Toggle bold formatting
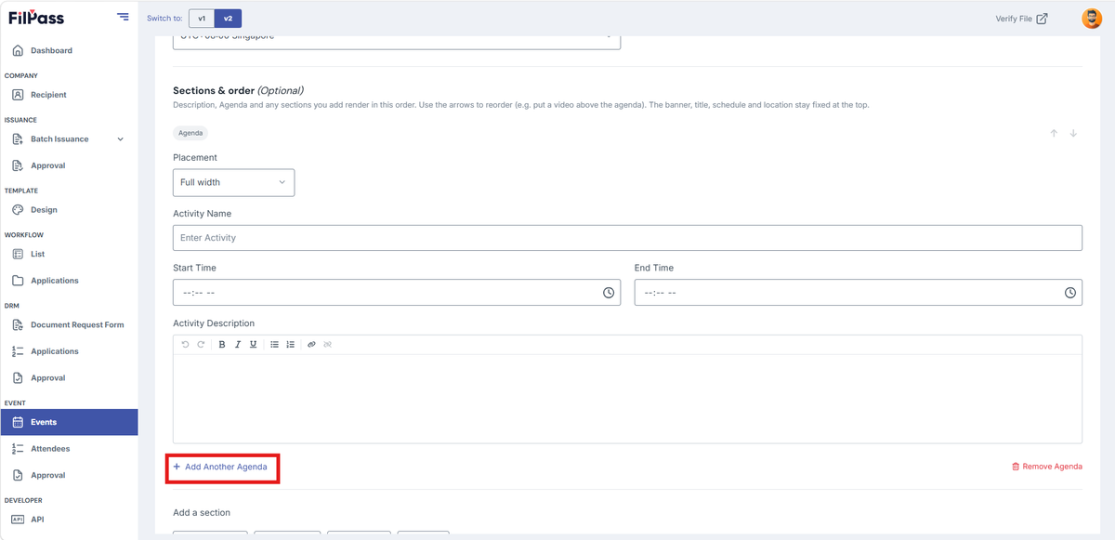 (222, 345)
